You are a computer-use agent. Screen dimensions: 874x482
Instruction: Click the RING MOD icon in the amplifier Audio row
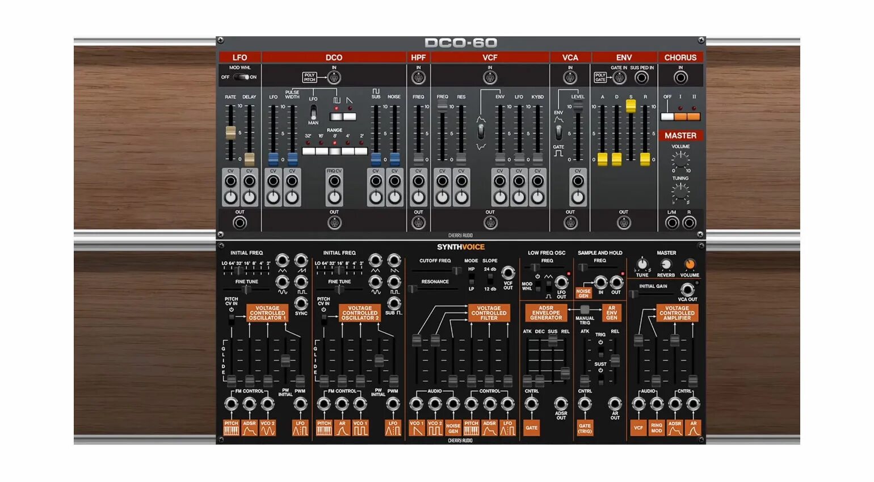(656, 428)
